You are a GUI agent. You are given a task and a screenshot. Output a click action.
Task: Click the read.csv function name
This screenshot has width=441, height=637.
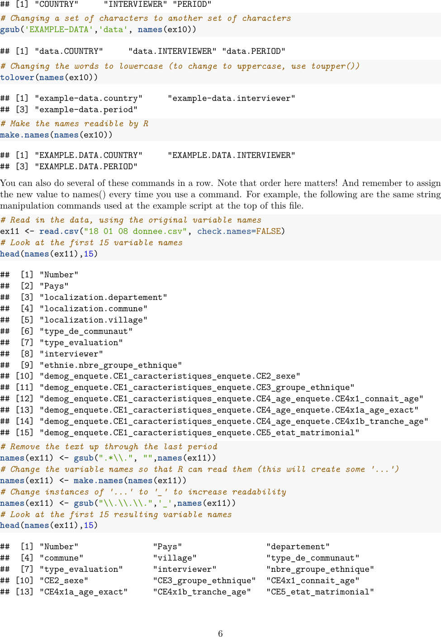point(59,231)
